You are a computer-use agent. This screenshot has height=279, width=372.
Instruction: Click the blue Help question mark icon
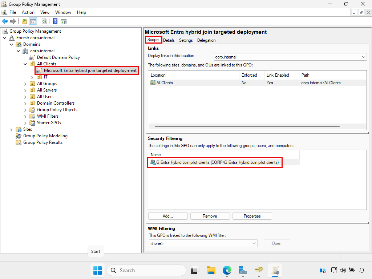point(55,21)
